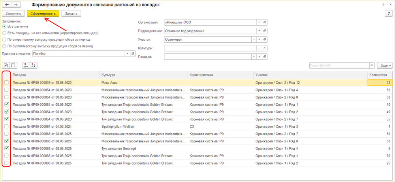Select the 'Все растения' radio option
395x182 pixels.
(4, 27)
